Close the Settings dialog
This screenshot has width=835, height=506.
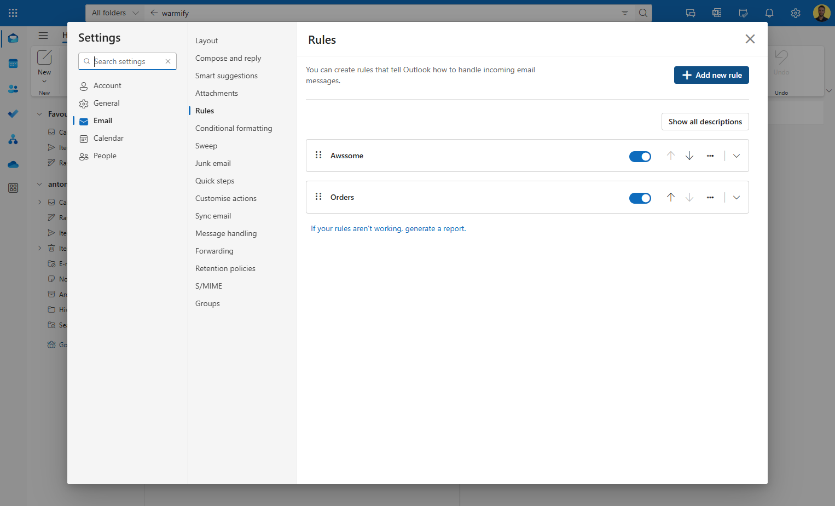[750, 39]
